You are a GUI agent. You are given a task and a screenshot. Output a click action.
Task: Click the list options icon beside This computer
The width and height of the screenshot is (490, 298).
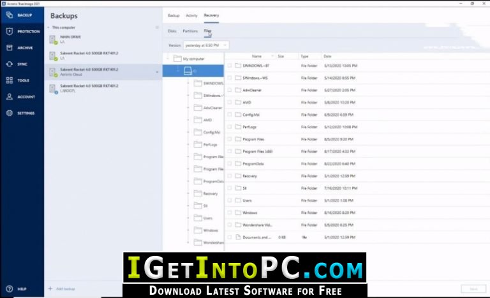[x=157, y=27]
